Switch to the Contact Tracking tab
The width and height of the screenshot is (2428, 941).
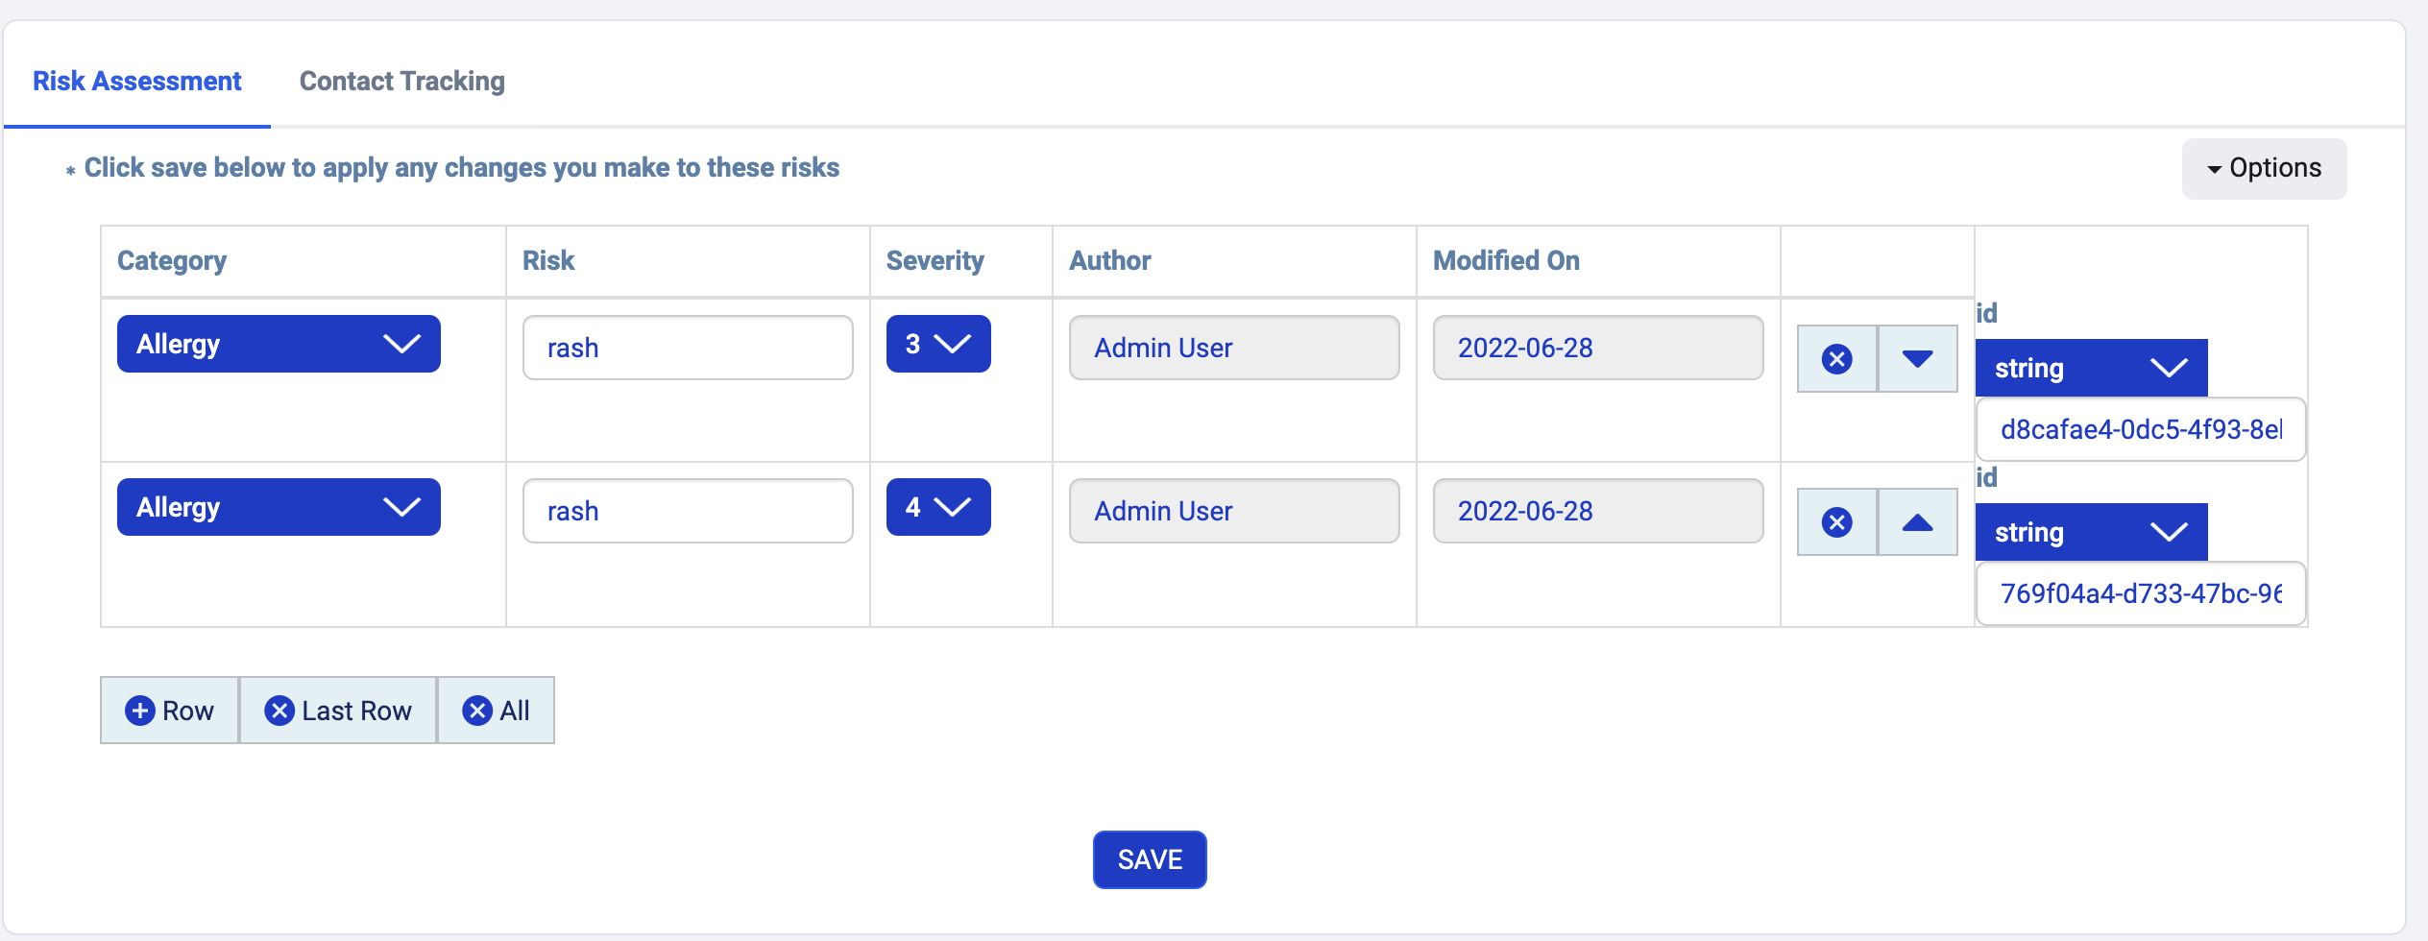pos(401,81)
